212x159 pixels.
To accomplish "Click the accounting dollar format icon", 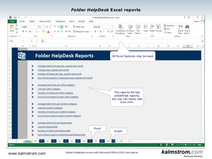I will pyautogui.click(x=95, y=32).
